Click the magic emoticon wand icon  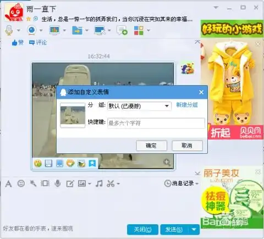tap(33, 184)
